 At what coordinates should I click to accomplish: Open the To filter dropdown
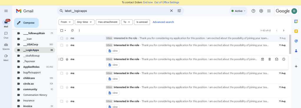(x=127, y=22)
